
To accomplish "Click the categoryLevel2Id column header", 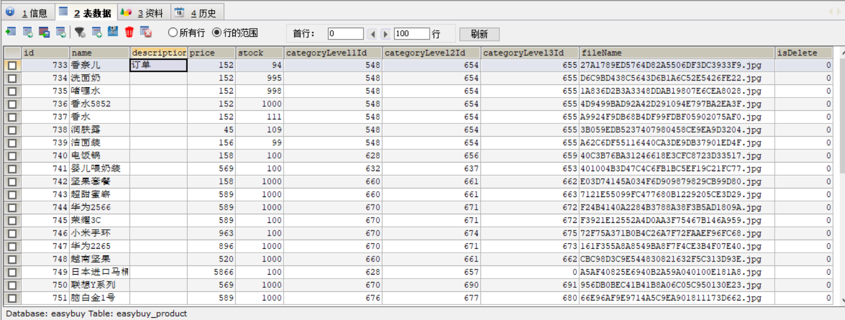I will (x=431, y=53).
